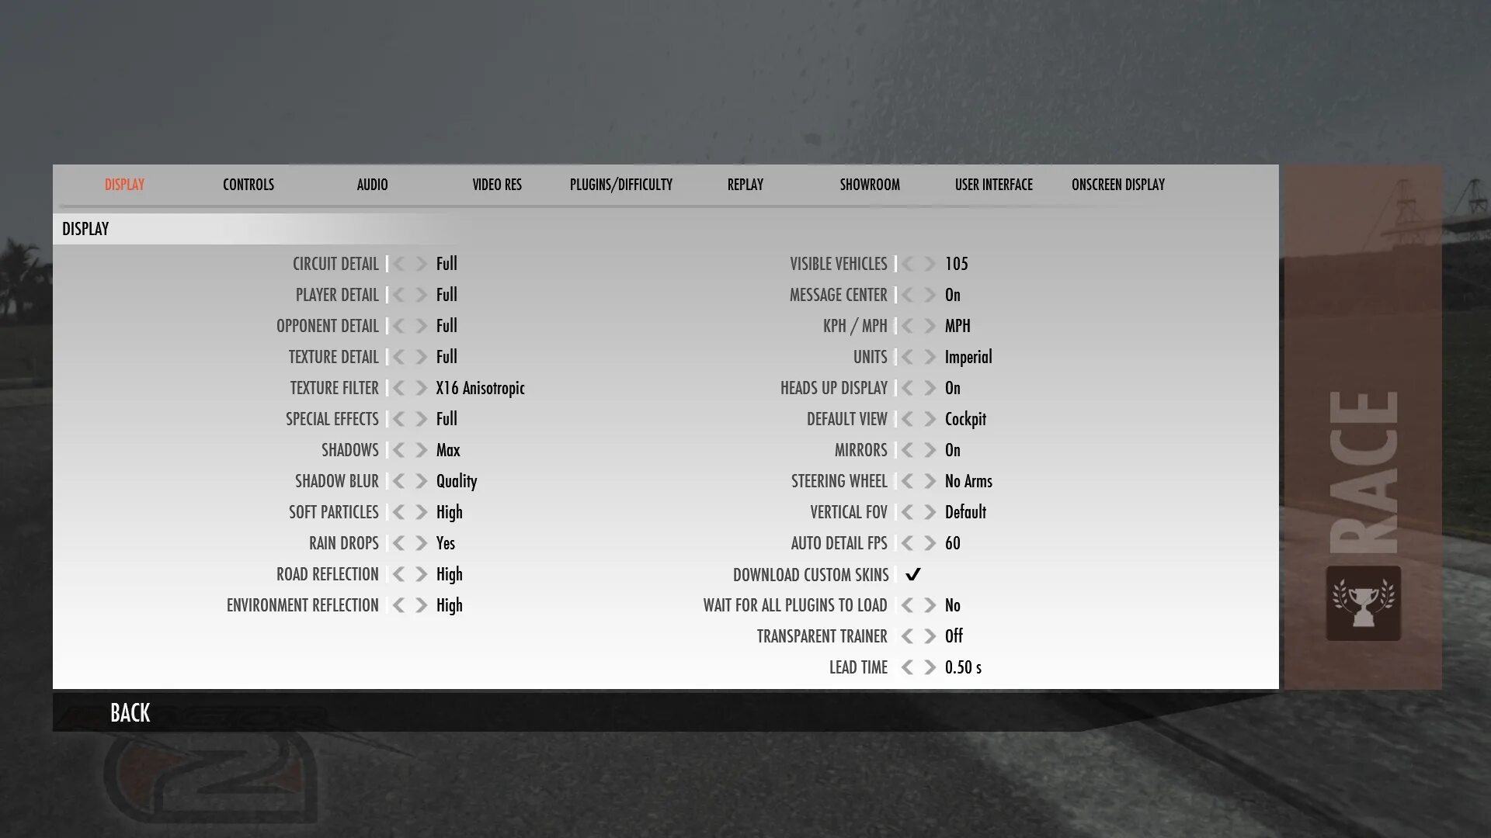Viewport: 1491px width, 838px height.
Task: Click left arrow for Lead Time
Action: click(x=907, y=667)
